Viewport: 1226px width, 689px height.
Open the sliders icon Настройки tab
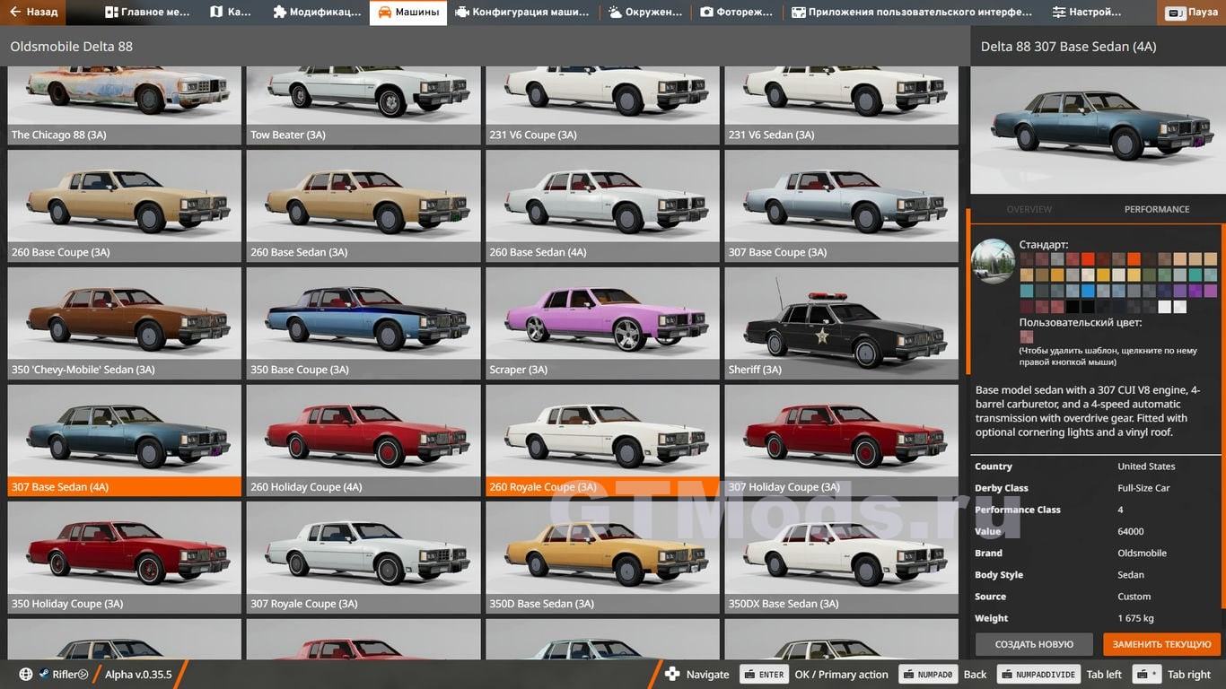tap(1087, 13)
